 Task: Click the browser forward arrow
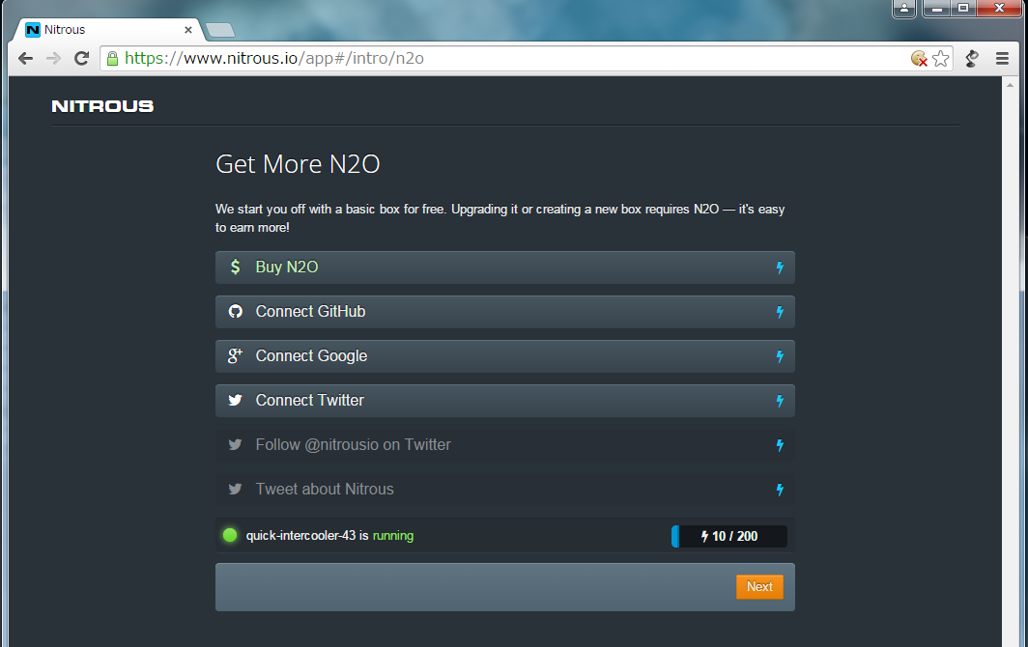click(x=53, y=58)
